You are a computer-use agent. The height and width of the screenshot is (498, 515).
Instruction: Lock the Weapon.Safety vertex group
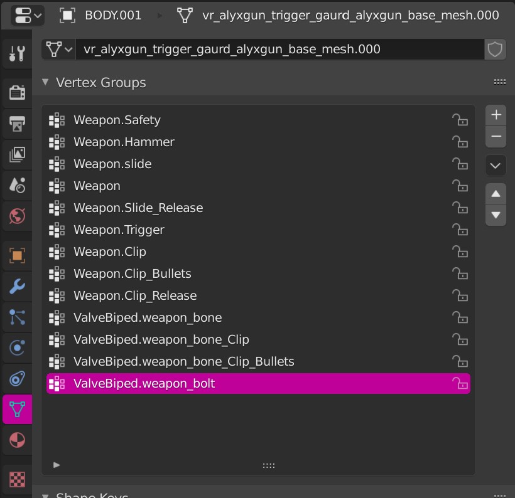[460, 120]
